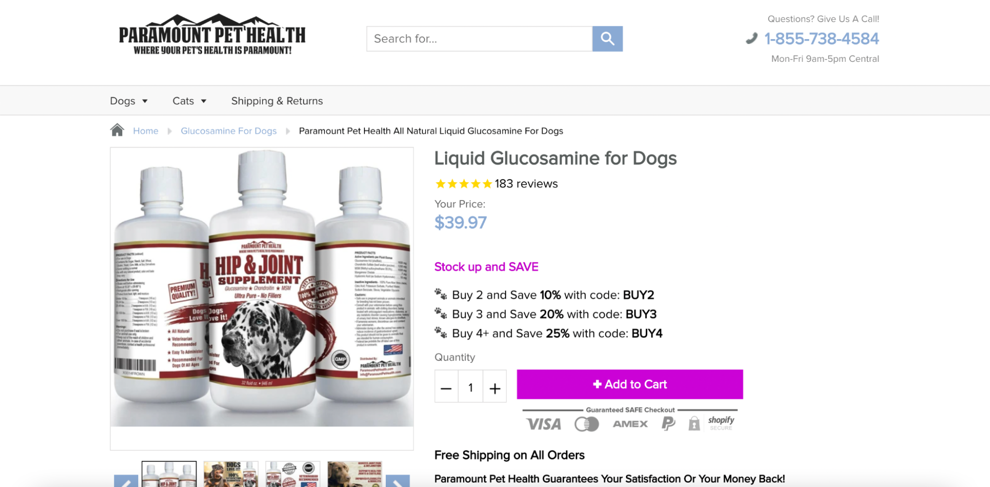Image resolution: width=990 pixels, height=487 pixels.
Task: Click the home icon in breadcrumbs
Action: point(117,130)
